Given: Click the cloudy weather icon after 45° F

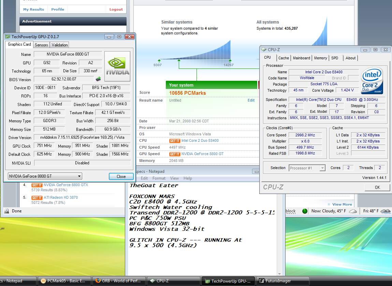Looking at the screenshot, I should tap(353, 211).
